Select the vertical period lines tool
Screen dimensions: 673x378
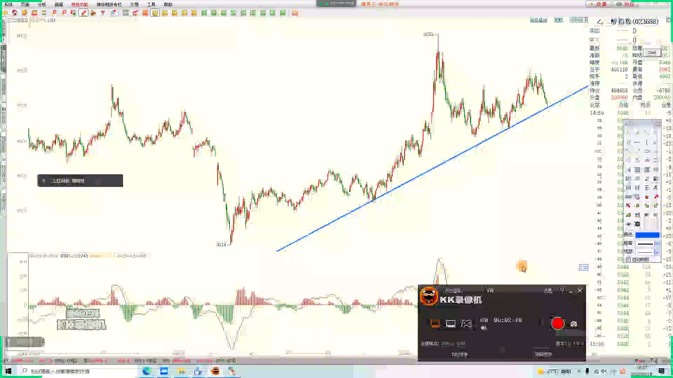click(x=628, y=178)
